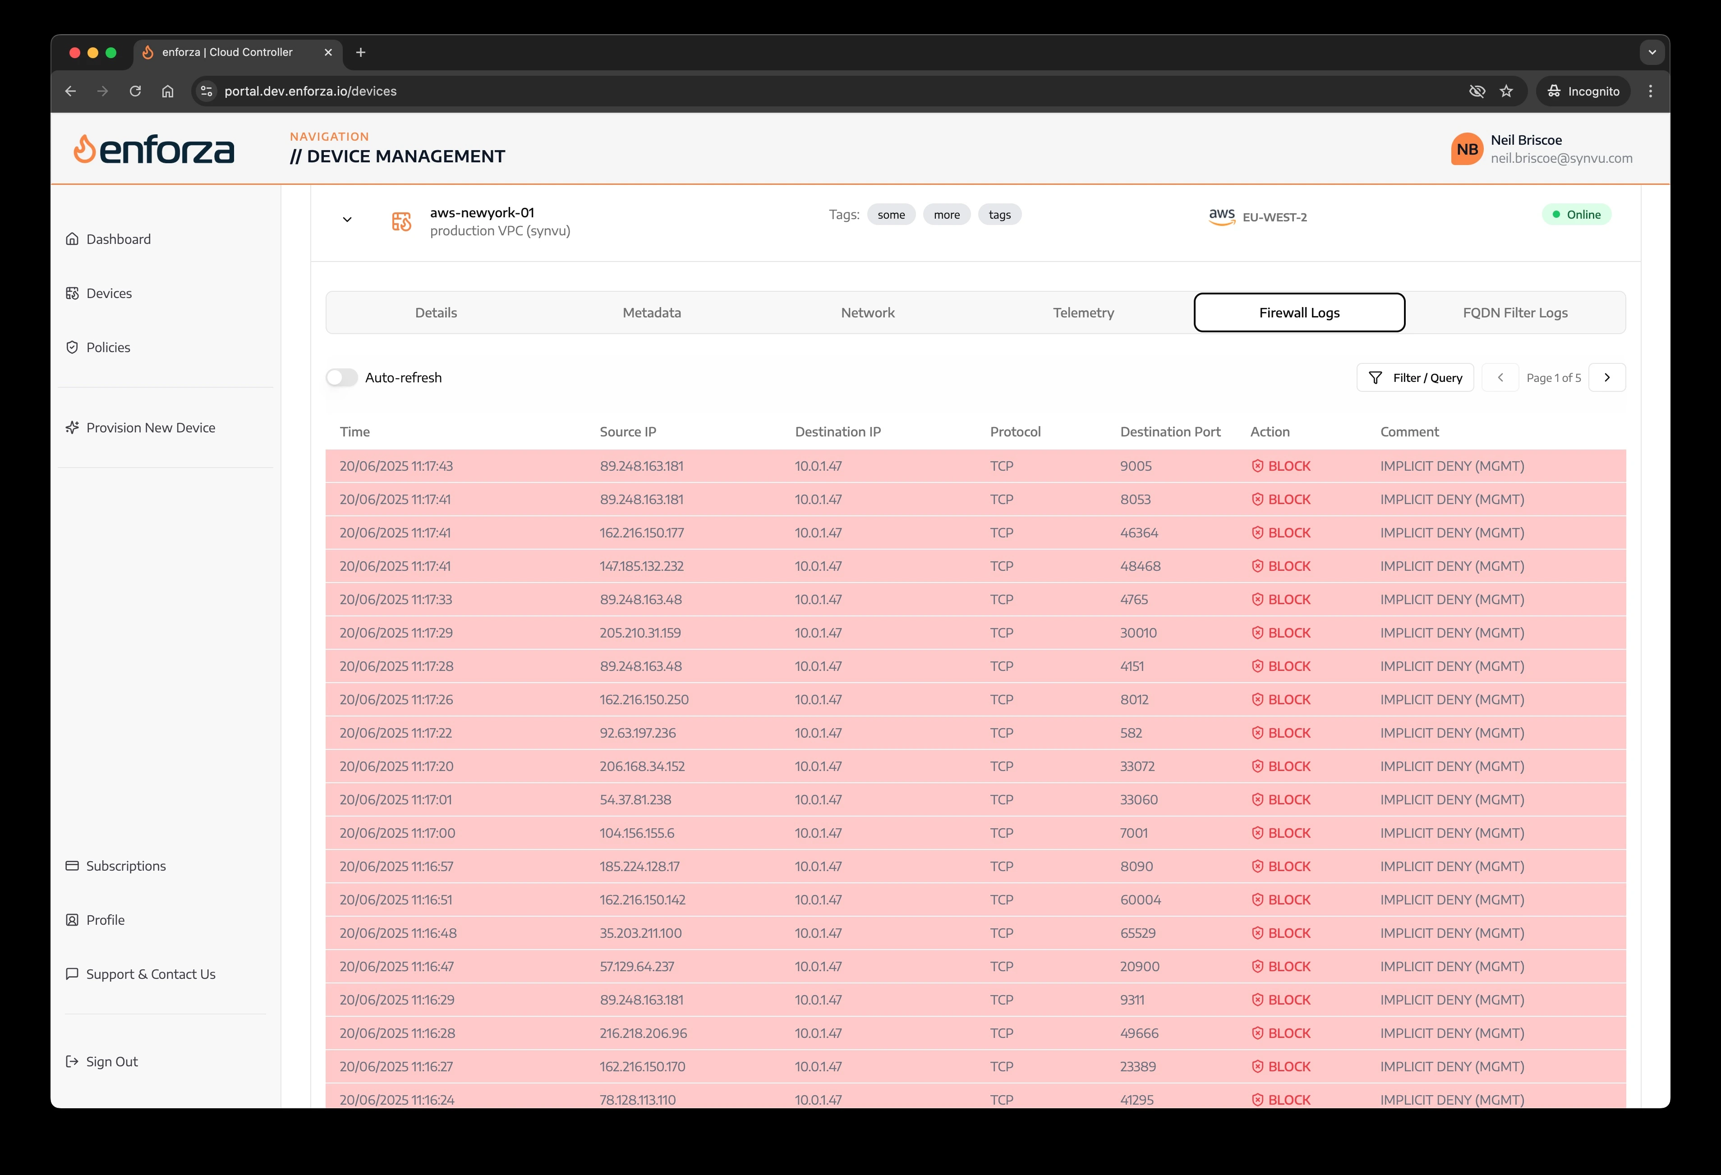Open Profile via its sidebar icon
The width and height of the screenshot is (1721, 1175).
coord(72,919)
